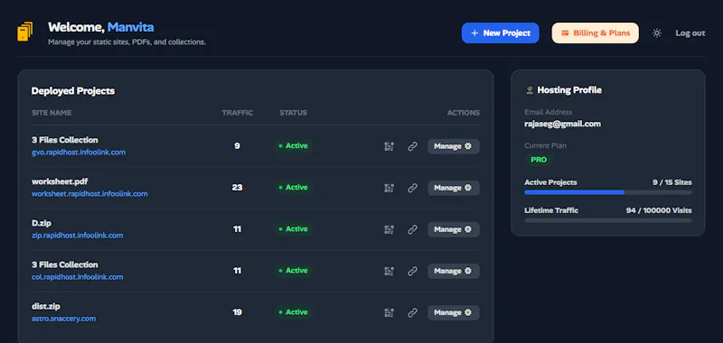Open col.rapidhost.infoolink.com link
The image size is (723, 343).
(x=77, y=277)
